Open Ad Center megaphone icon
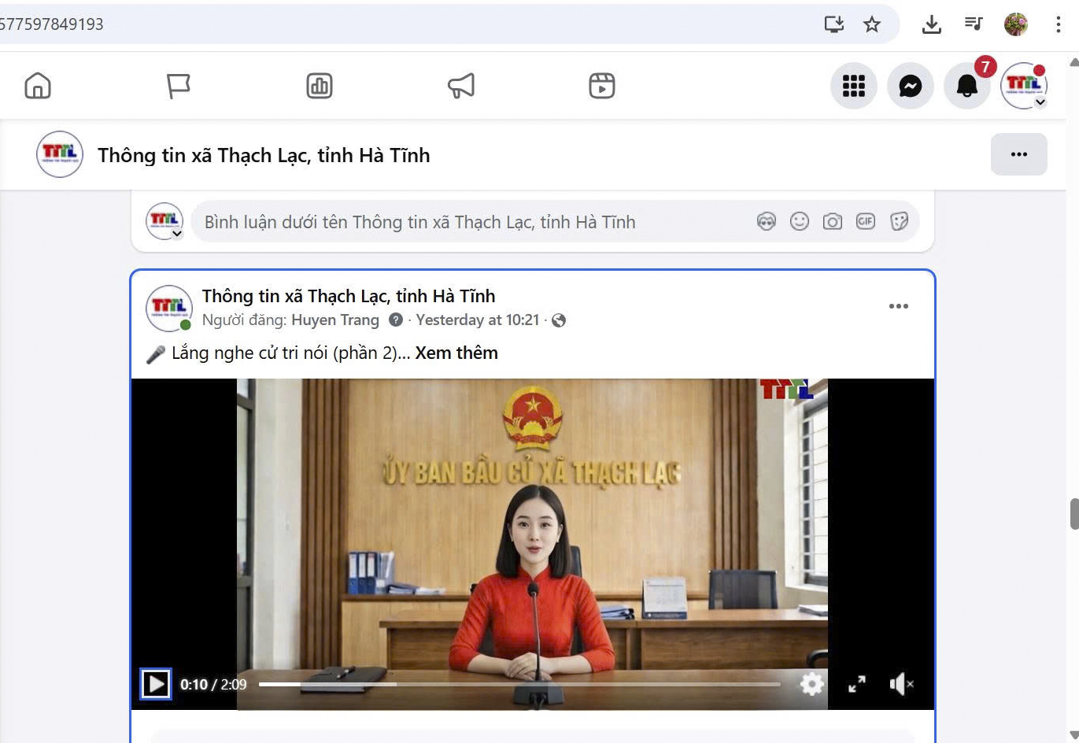Screen dimensions: 1079x743 coord(461,86)
